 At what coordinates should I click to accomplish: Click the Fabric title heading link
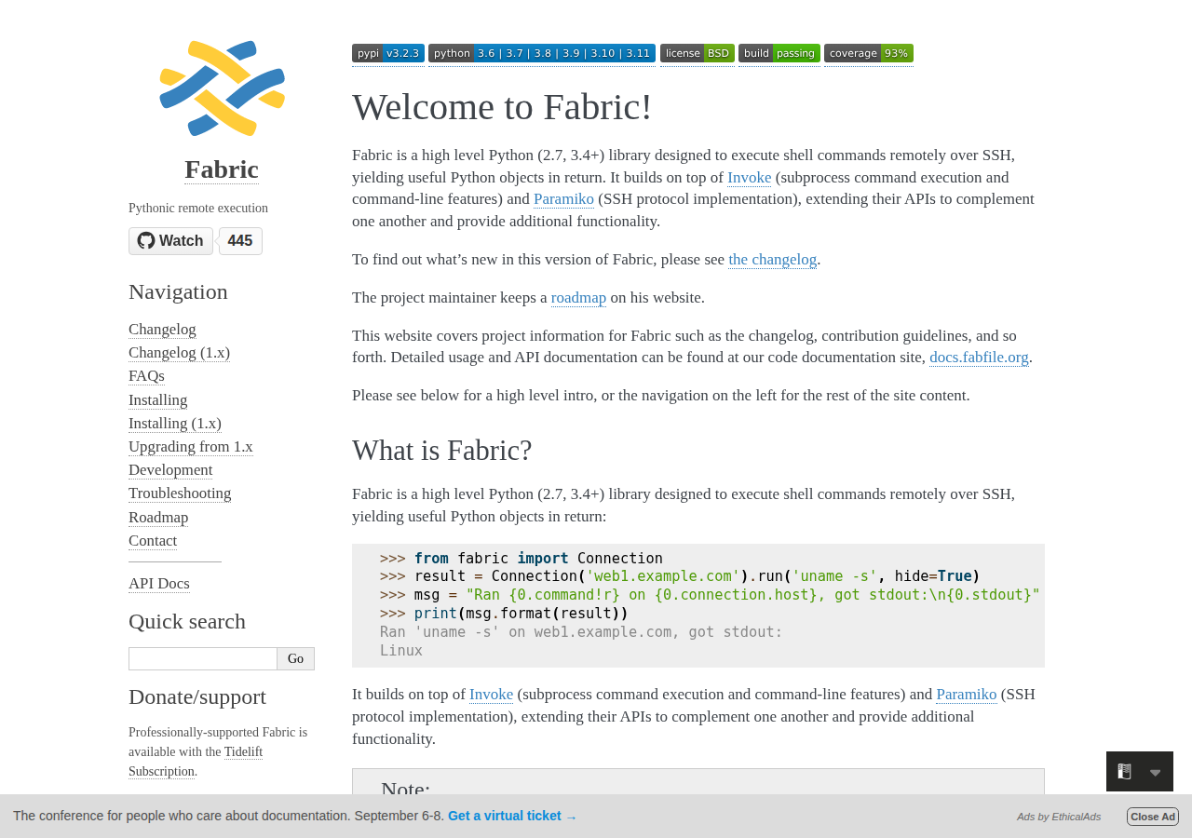tap(222, 169)
